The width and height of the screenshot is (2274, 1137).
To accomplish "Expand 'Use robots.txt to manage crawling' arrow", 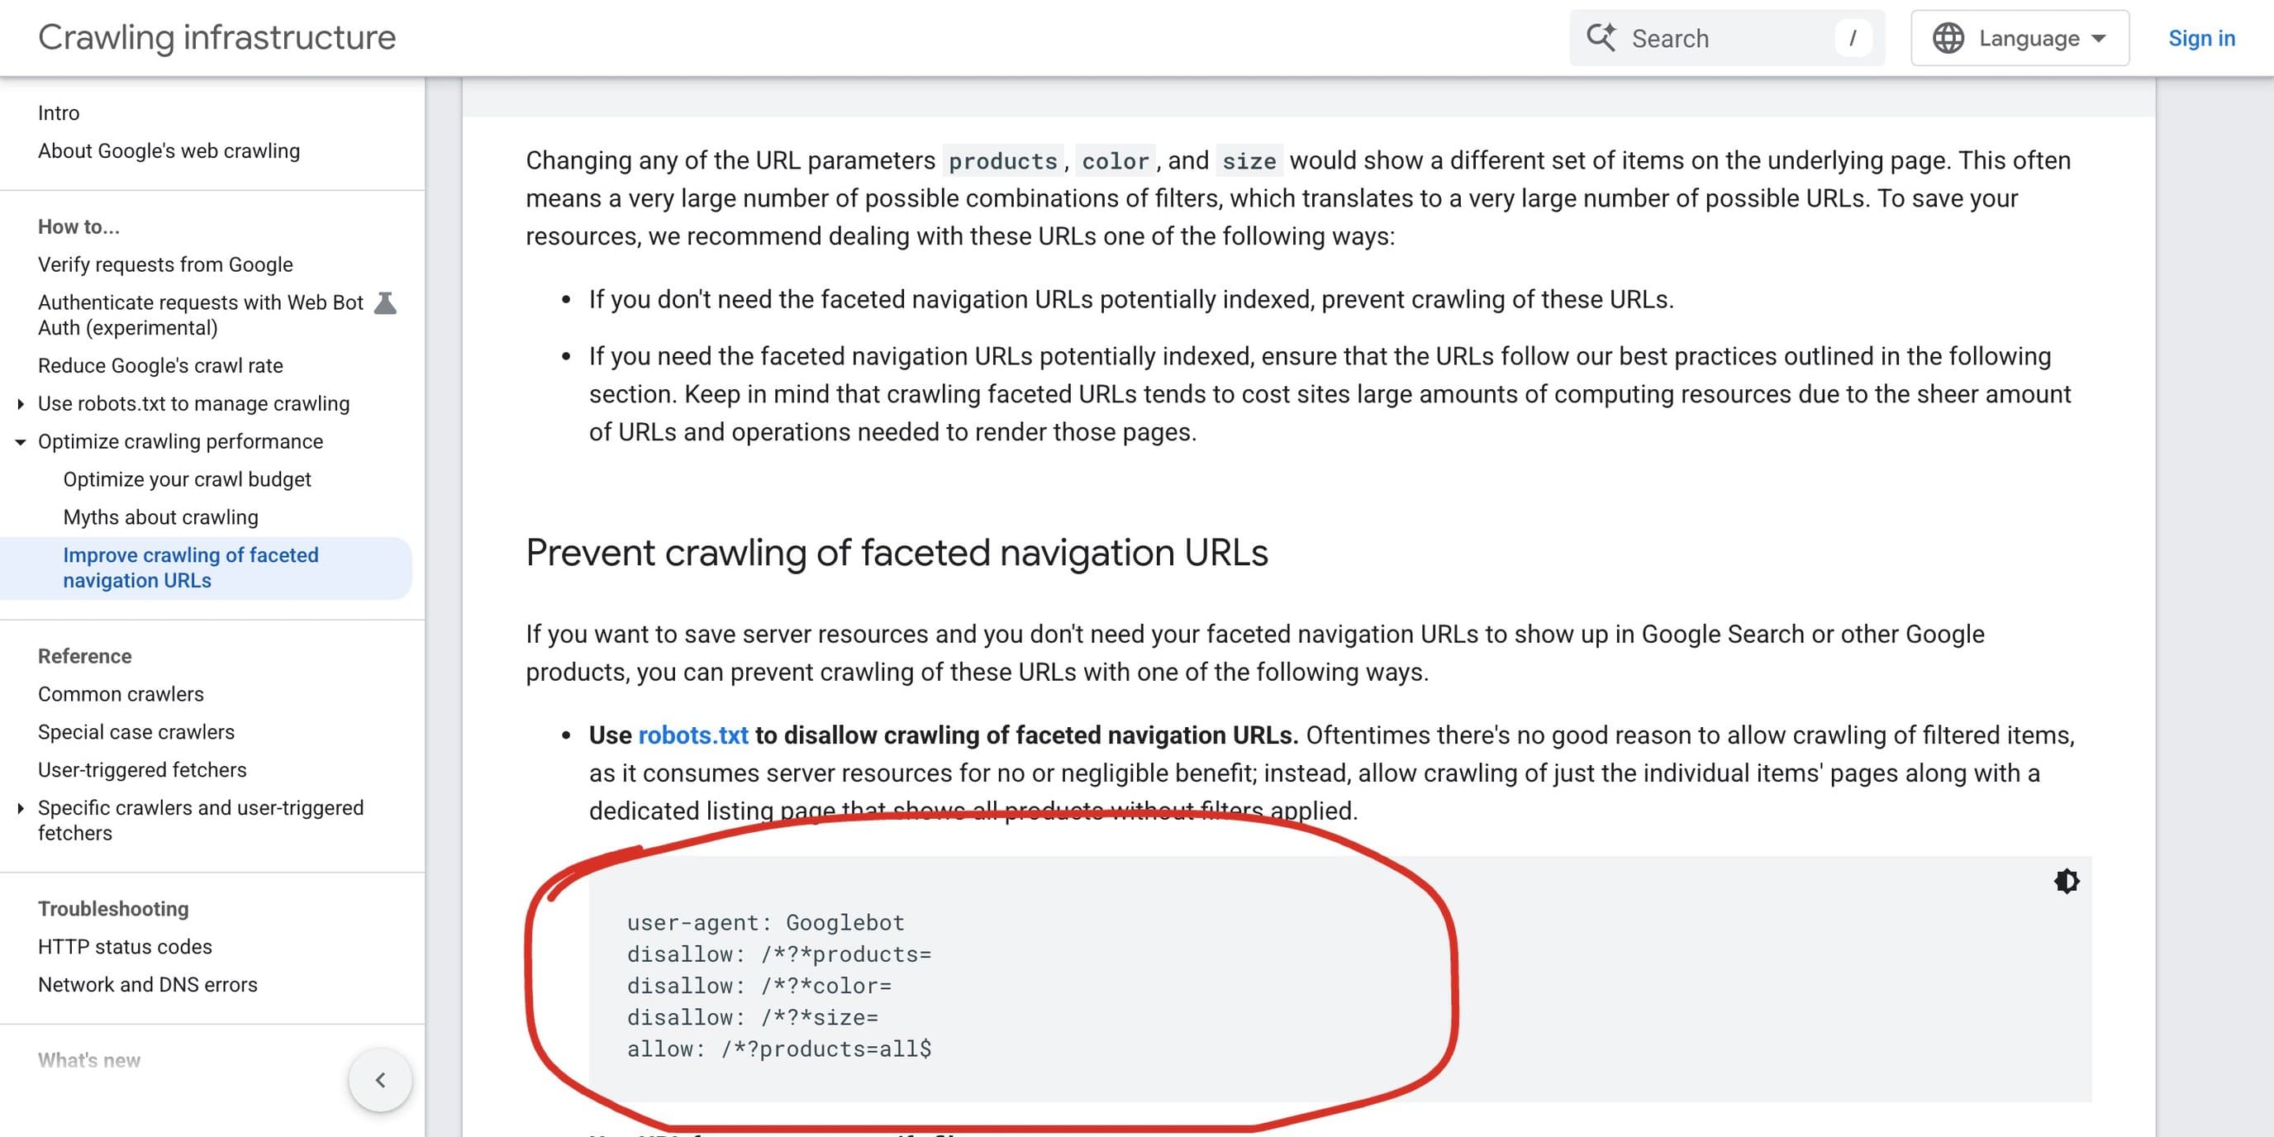I will (21, 403).
